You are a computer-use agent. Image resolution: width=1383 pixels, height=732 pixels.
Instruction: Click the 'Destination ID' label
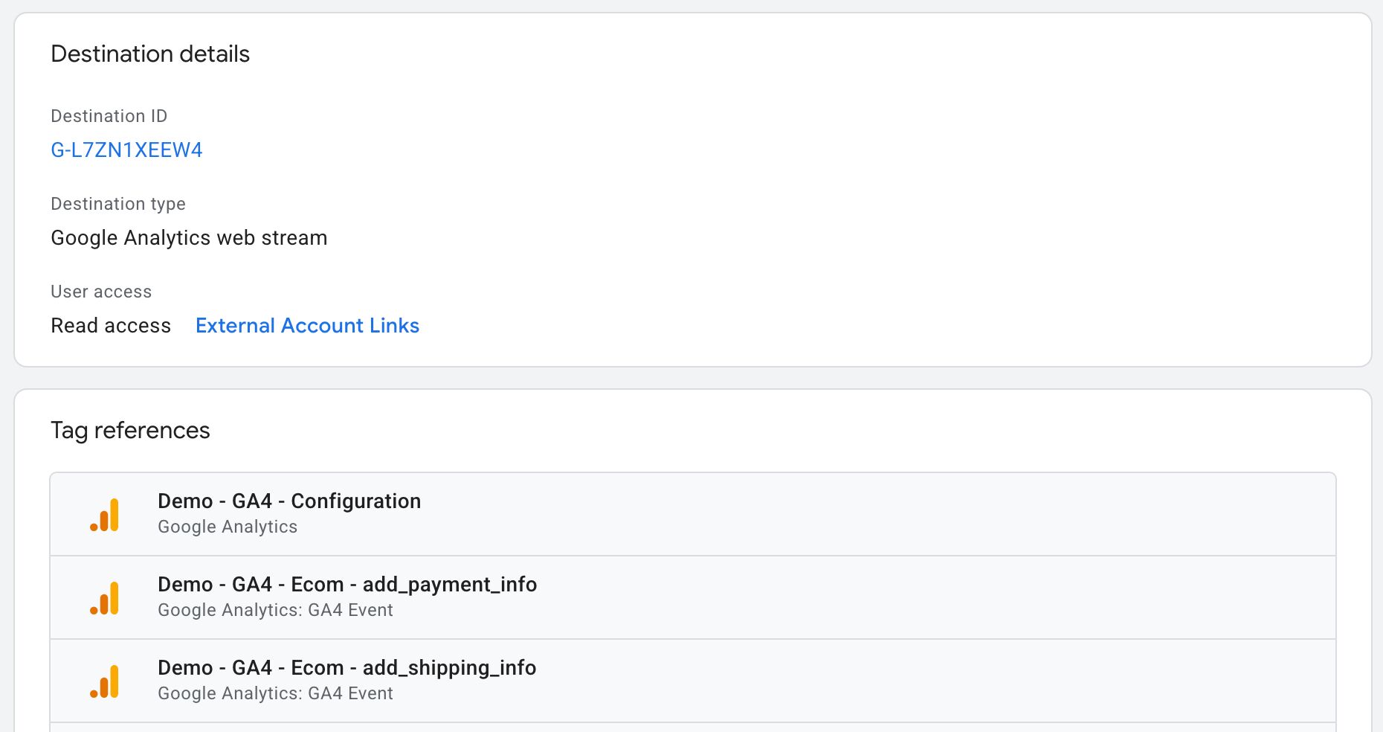(109, 116)
